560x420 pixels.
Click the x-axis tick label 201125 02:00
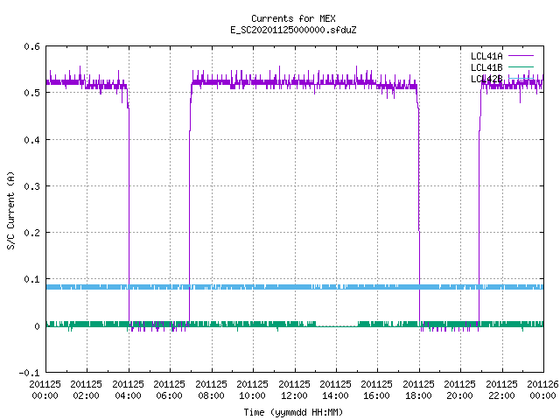[86, 389]
